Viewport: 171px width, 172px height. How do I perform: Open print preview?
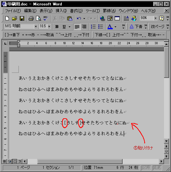[x=39, y=18]
